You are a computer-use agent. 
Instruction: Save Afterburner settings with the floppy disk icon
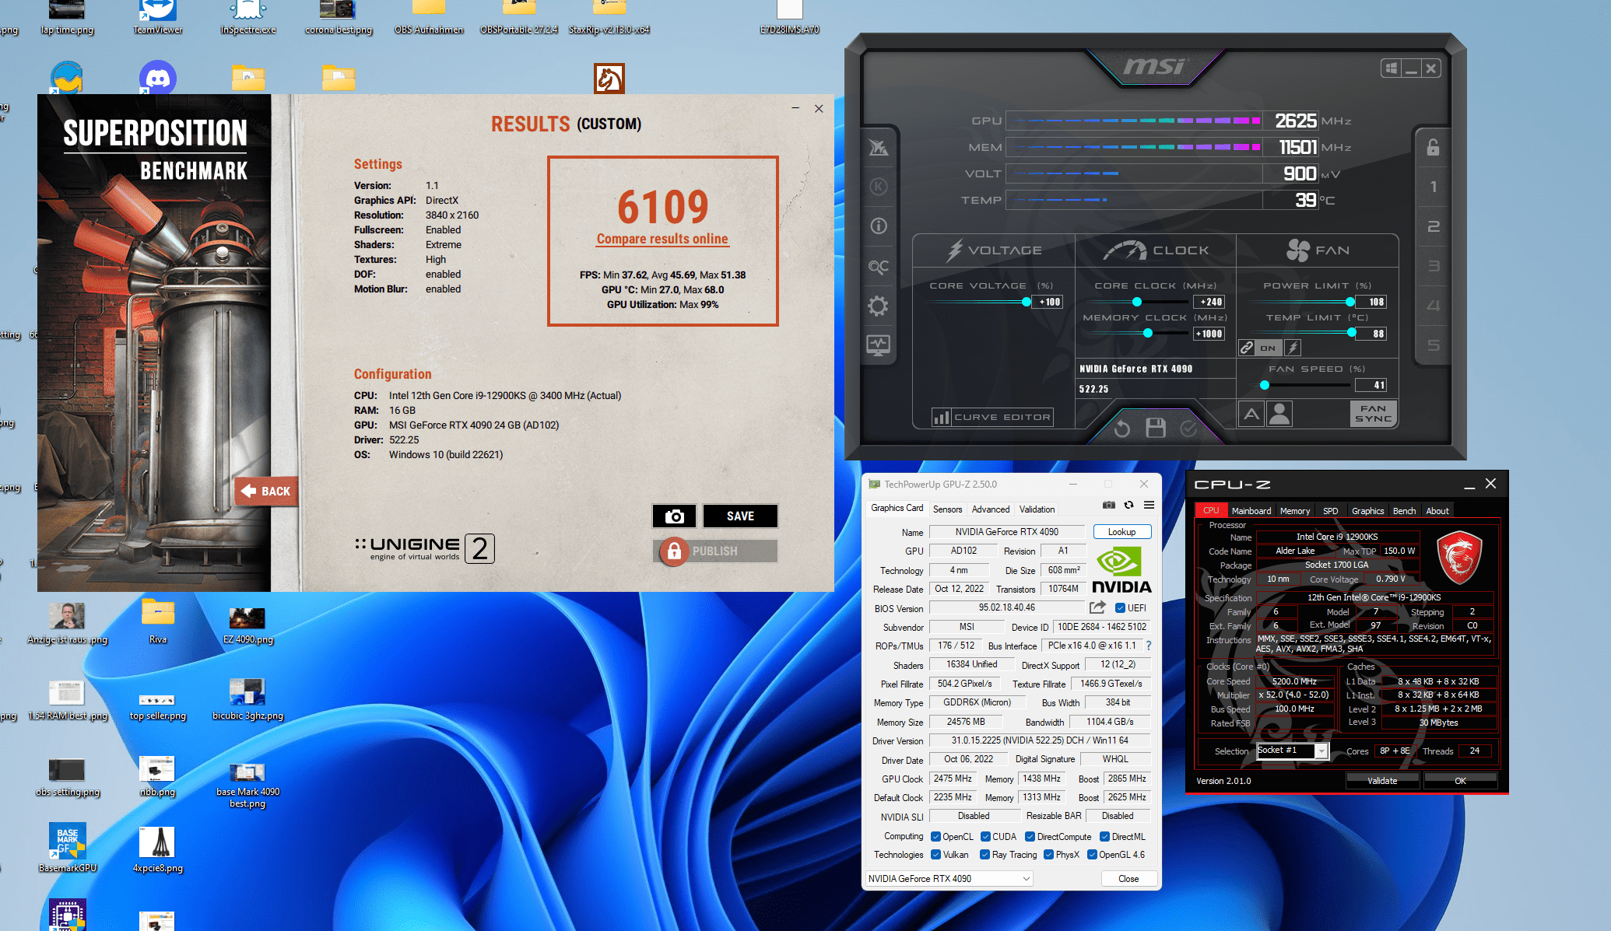(1156, 428)
